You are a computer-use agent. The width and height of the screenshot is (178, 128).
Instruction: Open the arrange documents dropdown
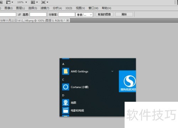34,2
